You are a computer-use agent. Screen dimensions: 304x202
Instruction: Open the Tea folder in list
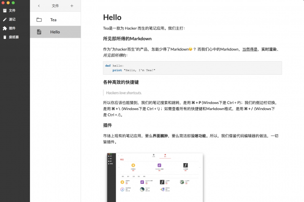[x=53, y=20]
